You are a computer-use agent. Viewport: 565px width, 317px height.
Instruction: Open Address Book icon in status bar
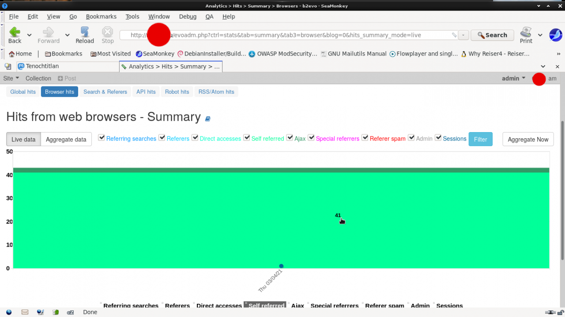click(56, 312)
